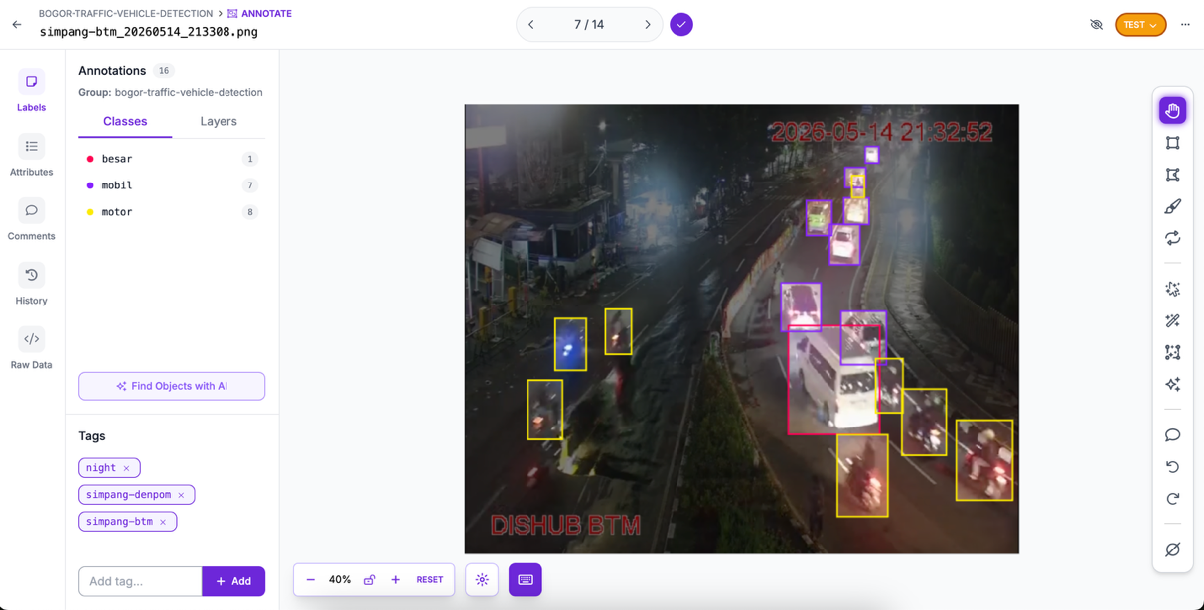Image resolution: width=1204 pixels, height=610 pixels.
Task: Click the sparkle AI labeling tool
Action: tap(1172, 384)
